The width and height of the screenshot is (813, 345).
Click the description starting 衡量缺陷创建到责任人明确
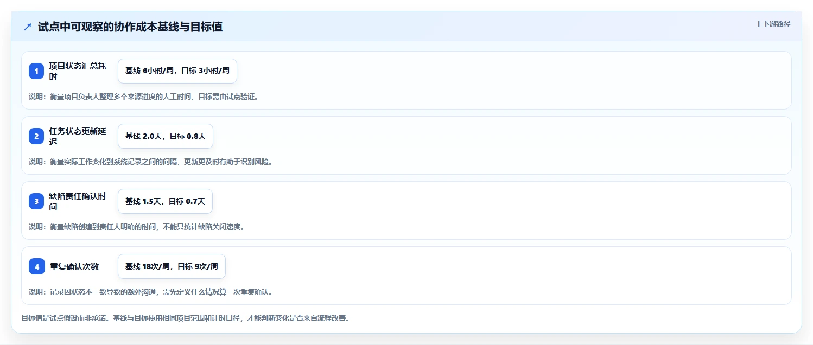pos(137,227)
